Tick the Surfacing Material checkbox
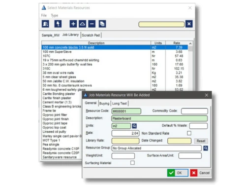Viewport: 246px width, 185px height. [132, 163]
